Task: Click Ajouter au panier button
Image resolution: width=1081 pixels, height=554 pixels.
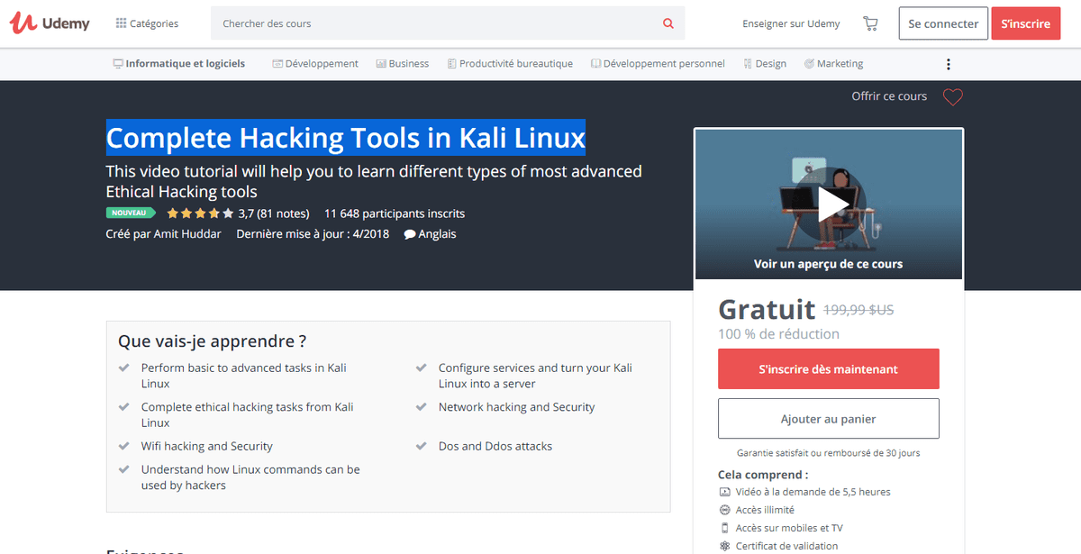Action: coord(829,419)
